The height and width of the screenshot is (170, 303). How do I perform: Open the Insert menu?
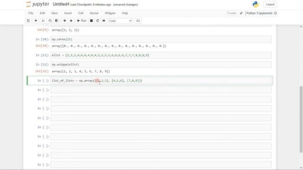tap(68, 13)
